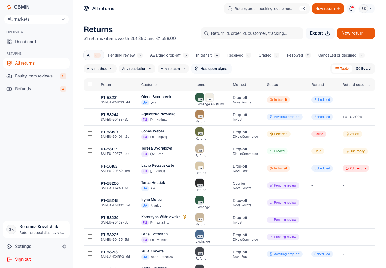Click the Settings gear icon
The width and height of the screenshot is (386, 268).
point(9,247)
